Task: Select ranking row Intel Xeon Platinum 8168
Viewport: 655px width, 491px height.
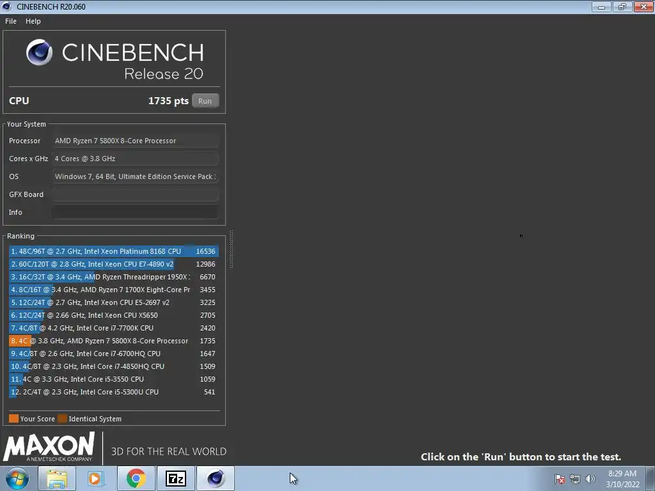Action: click(x=114, y=251)
